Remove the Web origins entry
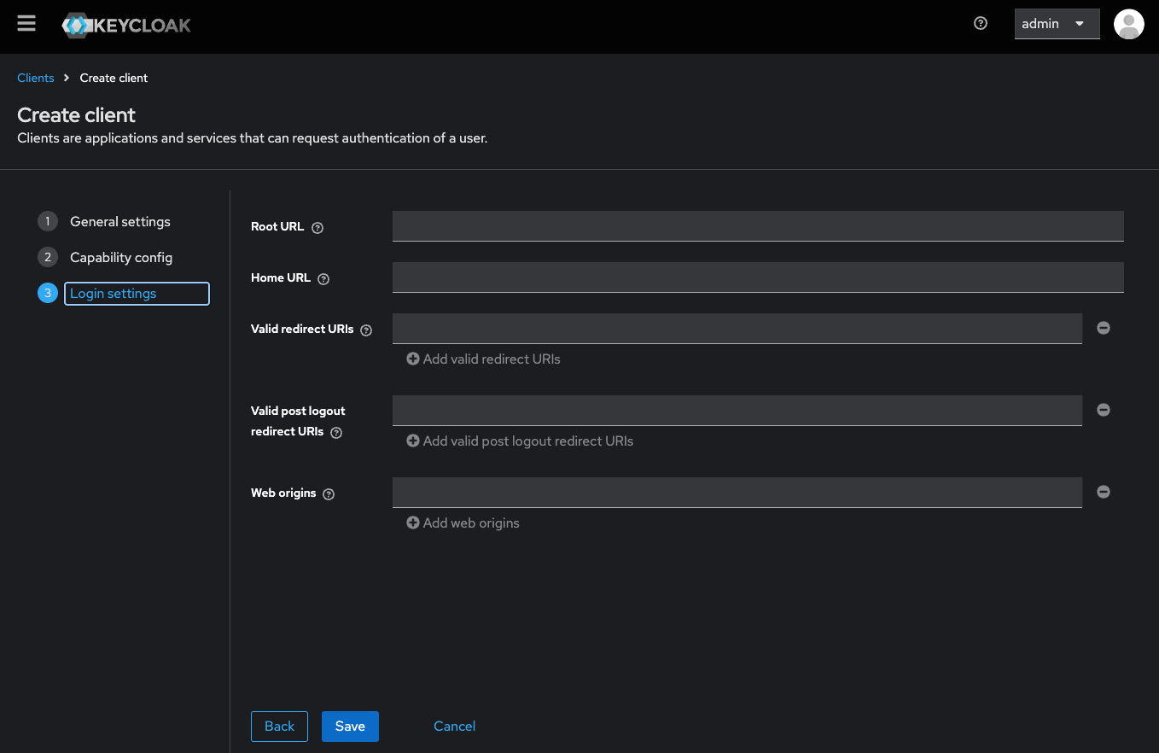 click(1104, 492)
